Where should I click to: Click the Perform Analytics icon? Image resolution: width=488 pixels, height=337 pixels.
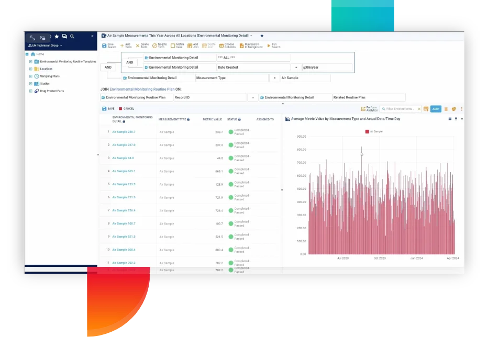[363, 109]
